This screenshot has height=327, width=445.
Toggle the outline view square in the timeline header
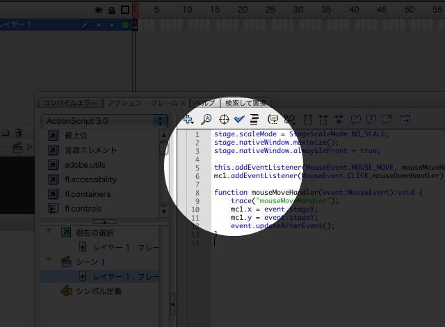coord(125,10)
